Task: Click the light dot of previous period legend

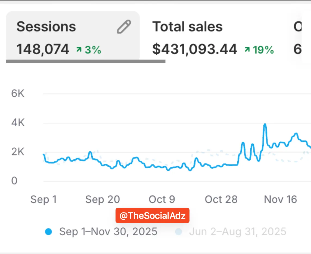Action: click(178, 232)
